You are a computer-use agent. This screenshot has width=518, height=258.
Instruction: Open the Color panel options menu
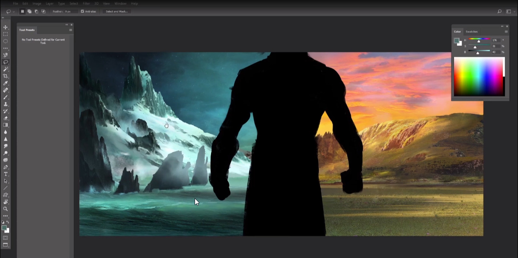click(506, 32)
